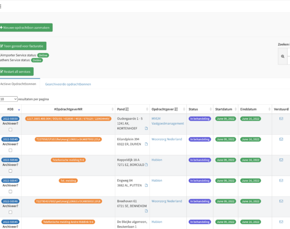Click orange 1217.3885.400.004 reference badge
This screenshot has width=290, height=229.
[x=68, y=119]
